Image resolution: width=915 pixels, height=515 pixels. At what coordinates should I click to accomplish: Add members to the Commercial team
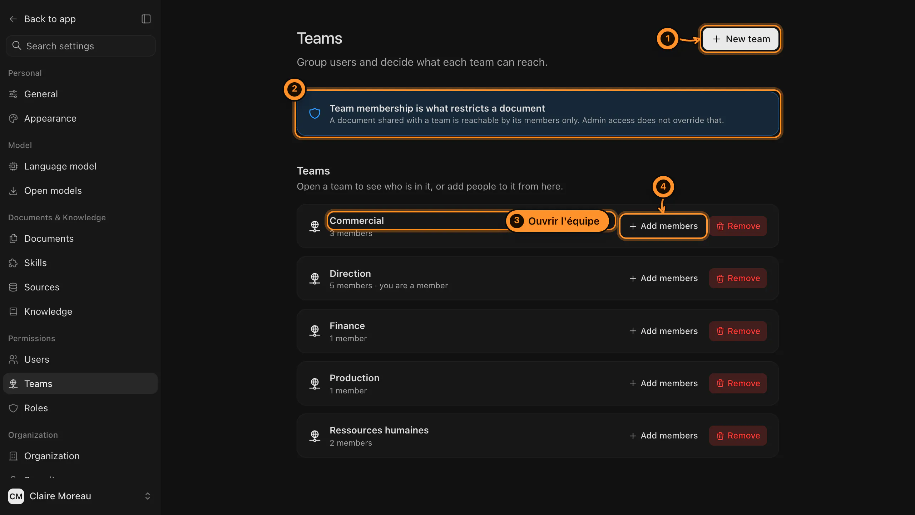663,226
